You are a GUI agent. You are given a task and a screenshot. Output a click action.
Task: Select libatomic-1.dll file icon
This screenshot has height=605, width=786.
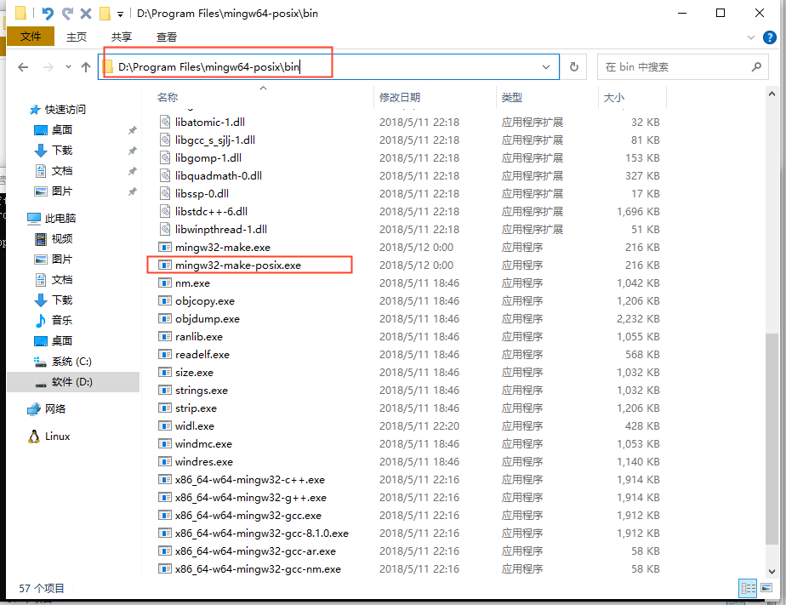[165, 122]
